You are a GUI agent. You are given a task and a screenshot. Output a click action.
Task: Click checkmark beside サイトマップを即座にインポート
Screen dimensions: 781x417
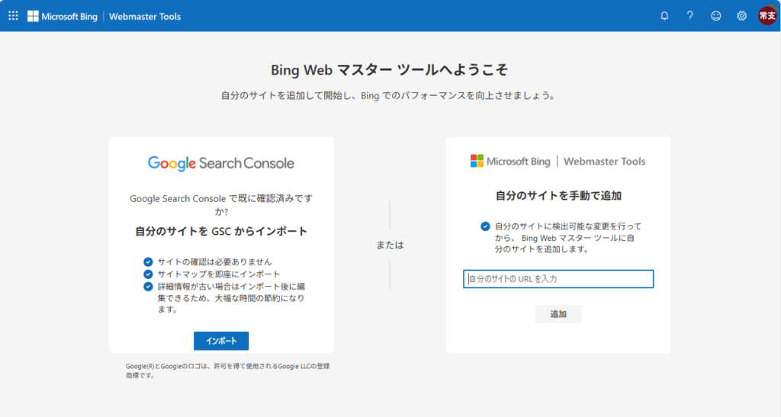click(x=148, y=274)
